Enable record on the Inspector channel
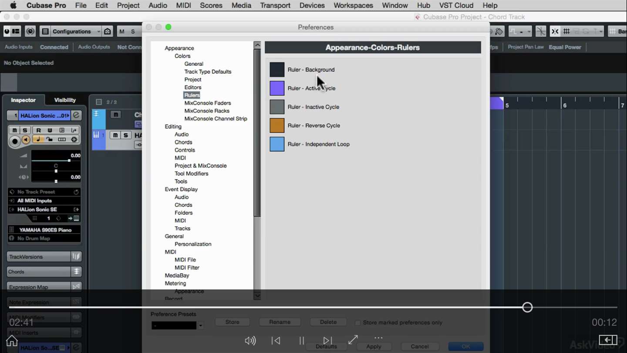The height and width of the screenshot is (353, 627). click(x=15, y=141)
